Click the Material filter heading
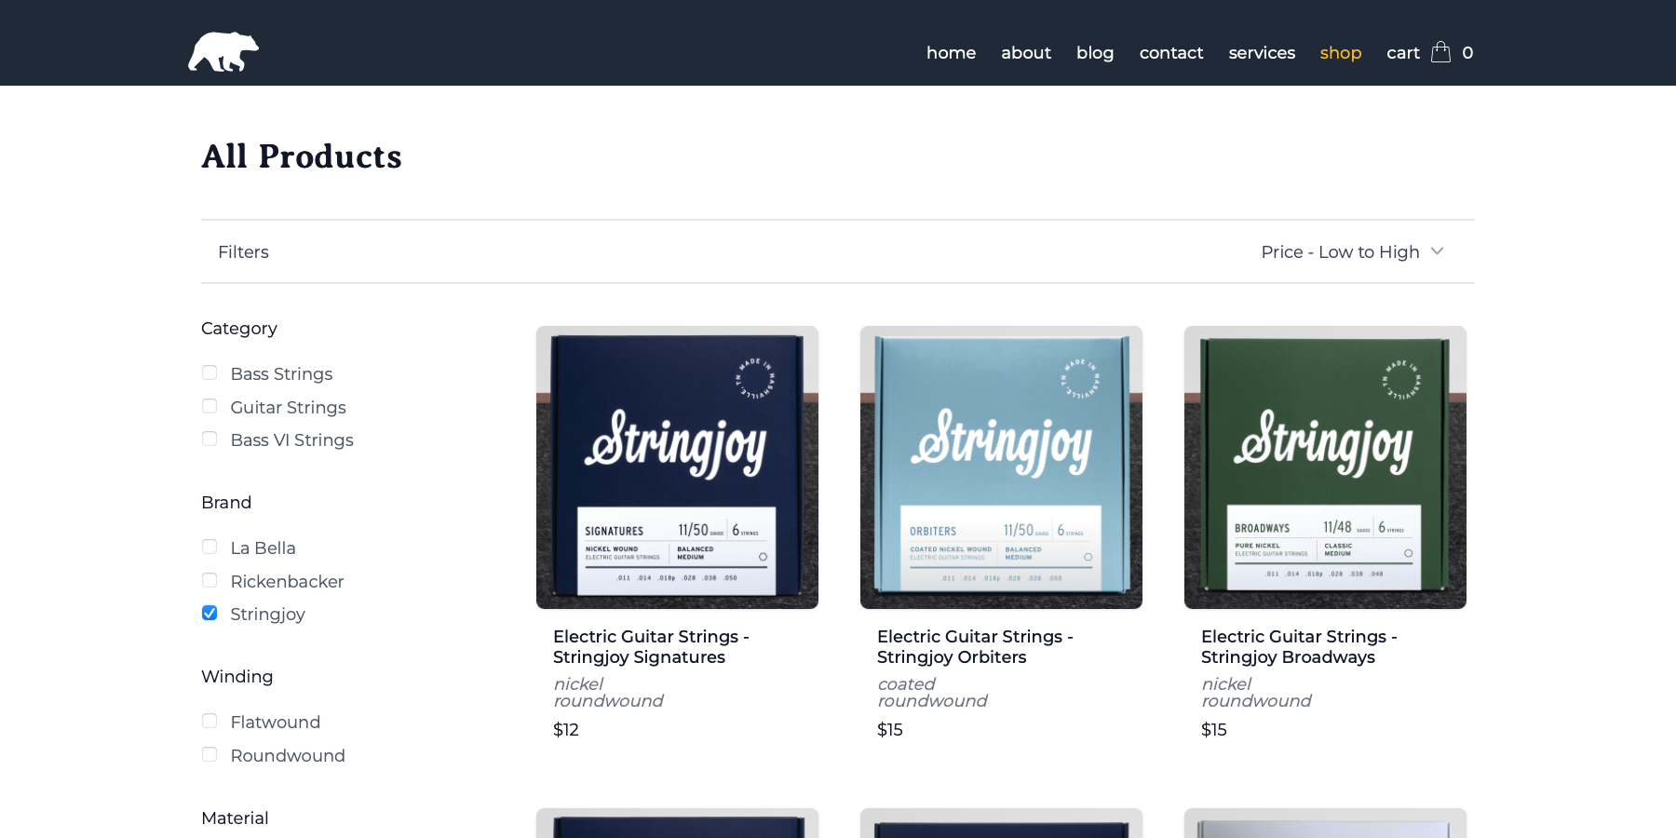The width and height of the screenshot is (1676, 838). pyautogui.click(x=235, y=818)
